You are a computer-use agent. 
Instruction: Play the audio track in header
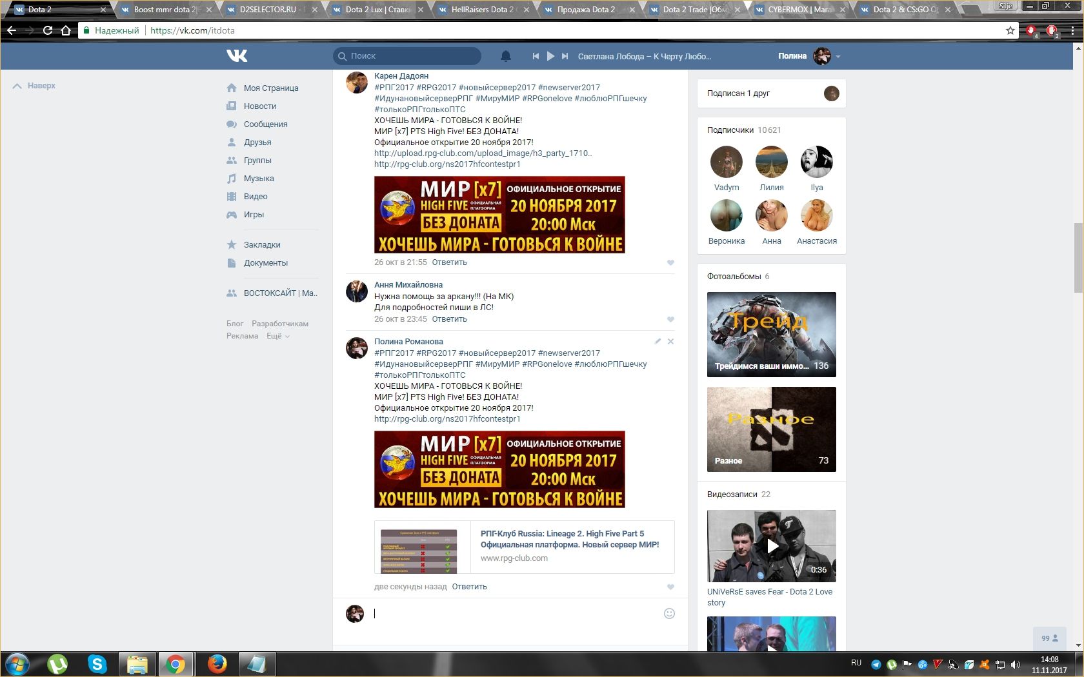tap(550, 56)
